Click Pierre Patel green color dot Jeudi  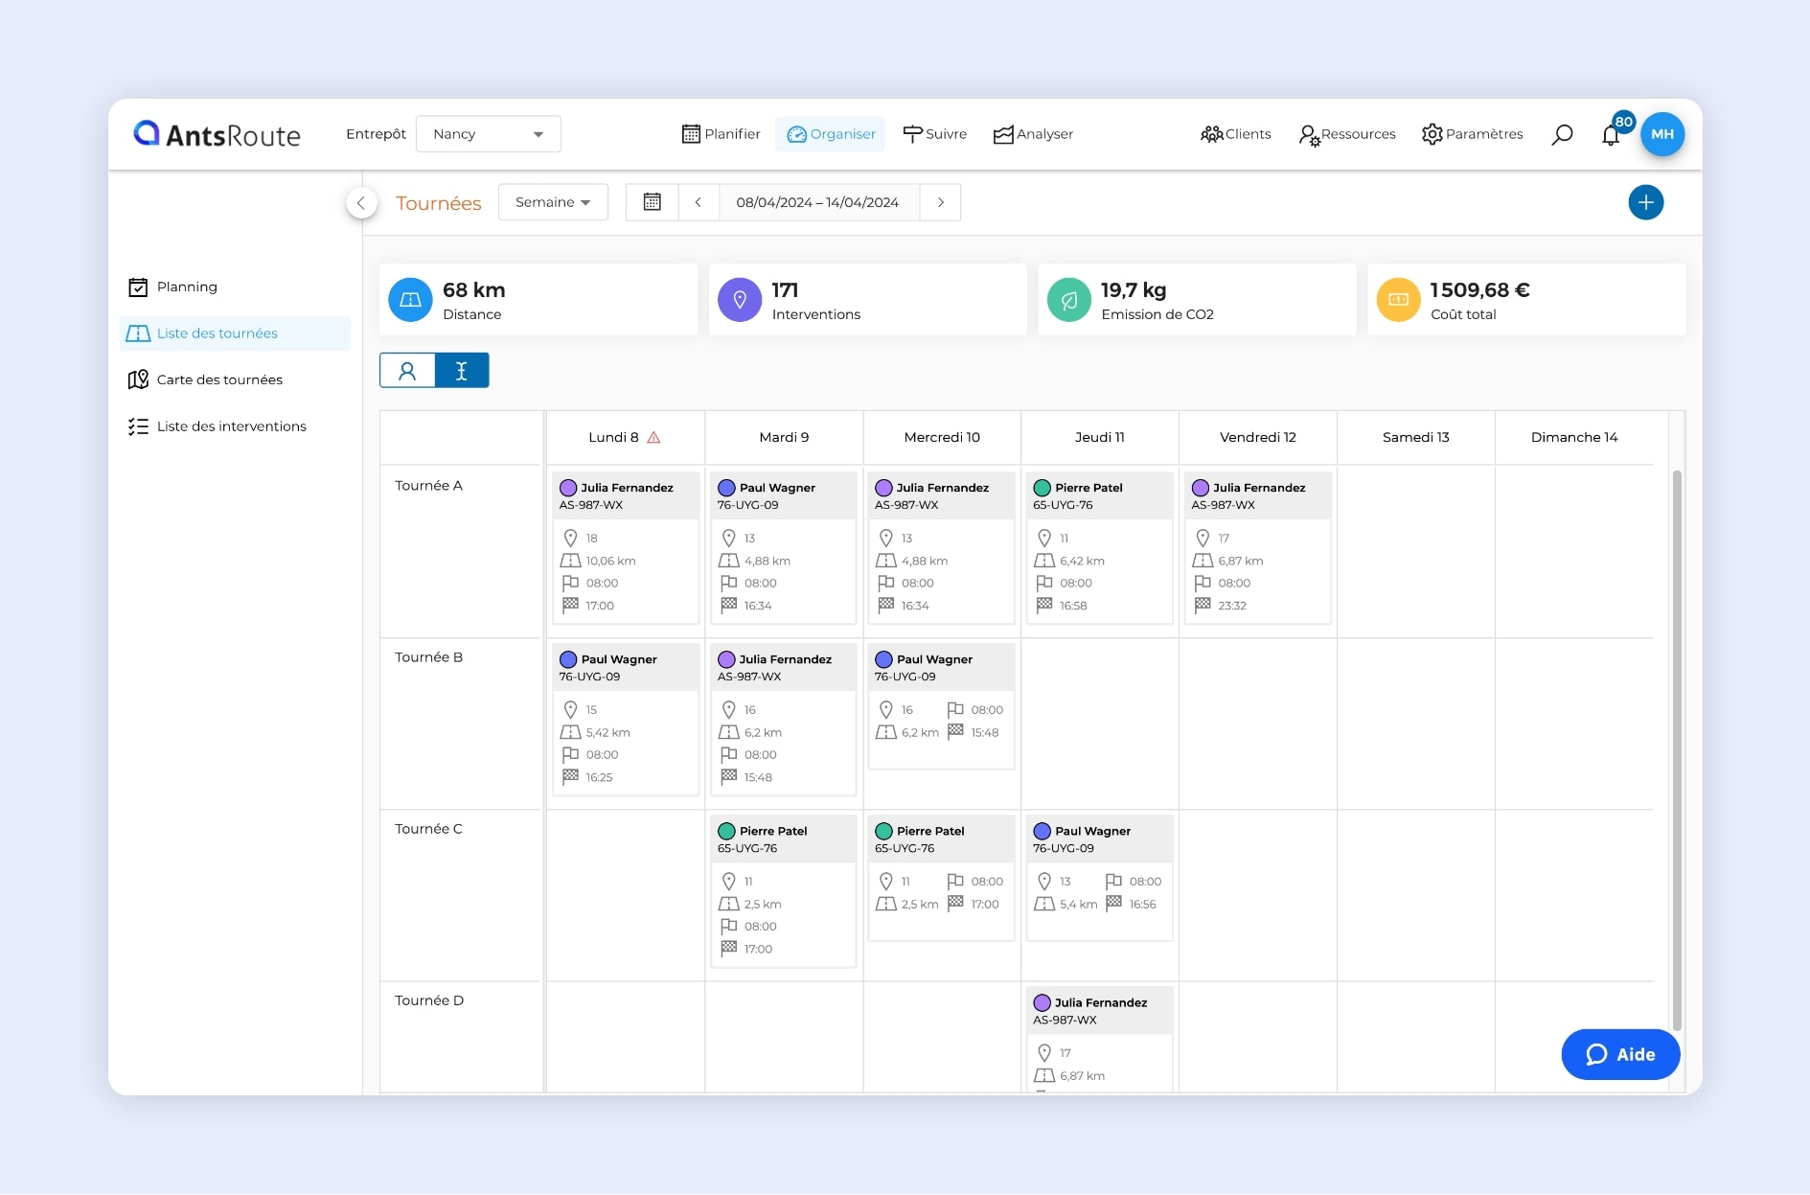point(1042,488)
